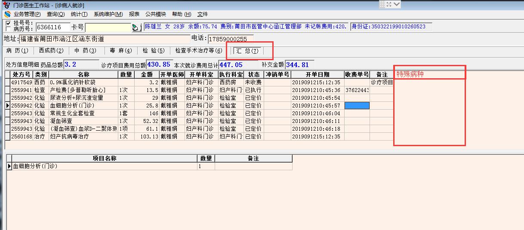Click the 未收费 status cell
The image size is (524, 230).
tap(254, 82)
